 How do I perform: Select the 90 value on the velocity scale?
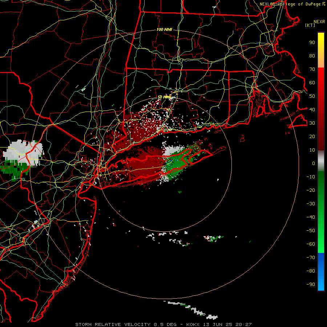(x=312, y=43)
